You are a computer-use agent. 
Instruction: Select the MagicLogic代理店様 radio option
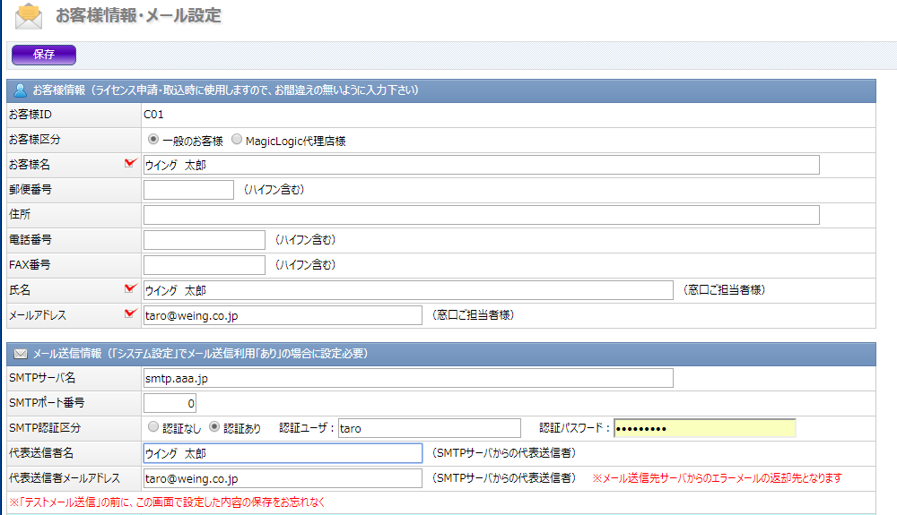tap(237, 140)
